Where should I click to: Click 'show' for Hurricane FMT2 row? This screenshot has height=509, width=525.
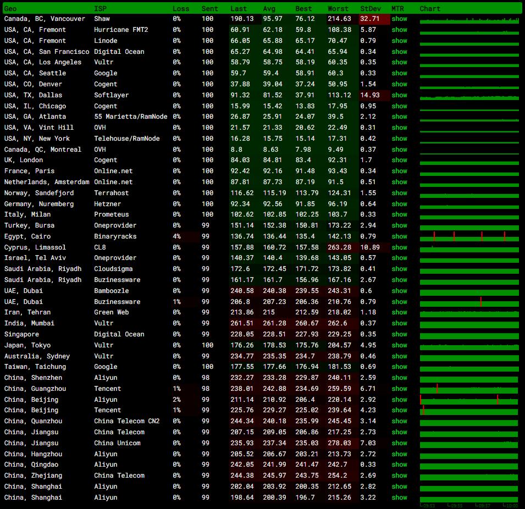(x=400, y=30)
